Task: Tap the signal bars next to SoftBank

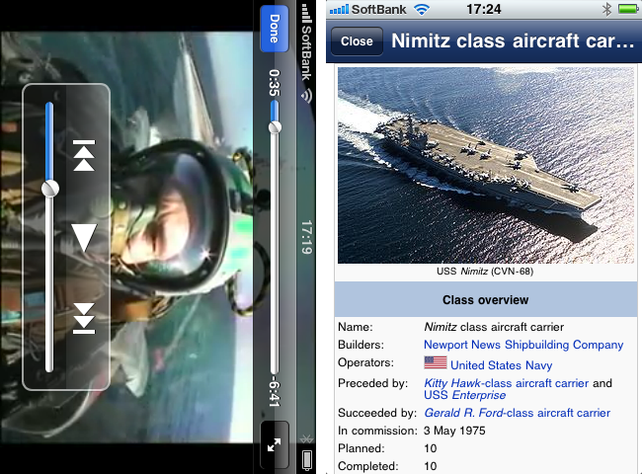Action: tap(340, 9)
